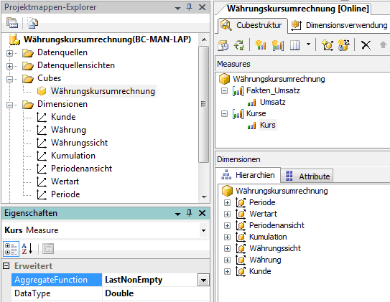
Task: Click the properties icon in explorer toolbar
Action: (x=12, y=23)
